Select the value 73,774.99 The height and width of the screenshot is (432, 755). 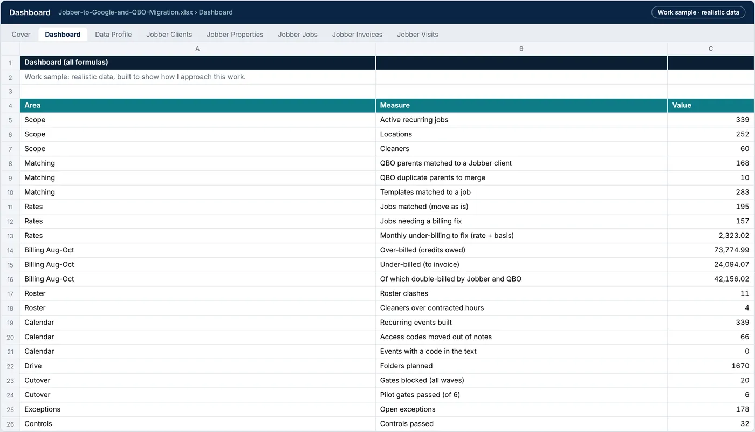coord(711,250)
